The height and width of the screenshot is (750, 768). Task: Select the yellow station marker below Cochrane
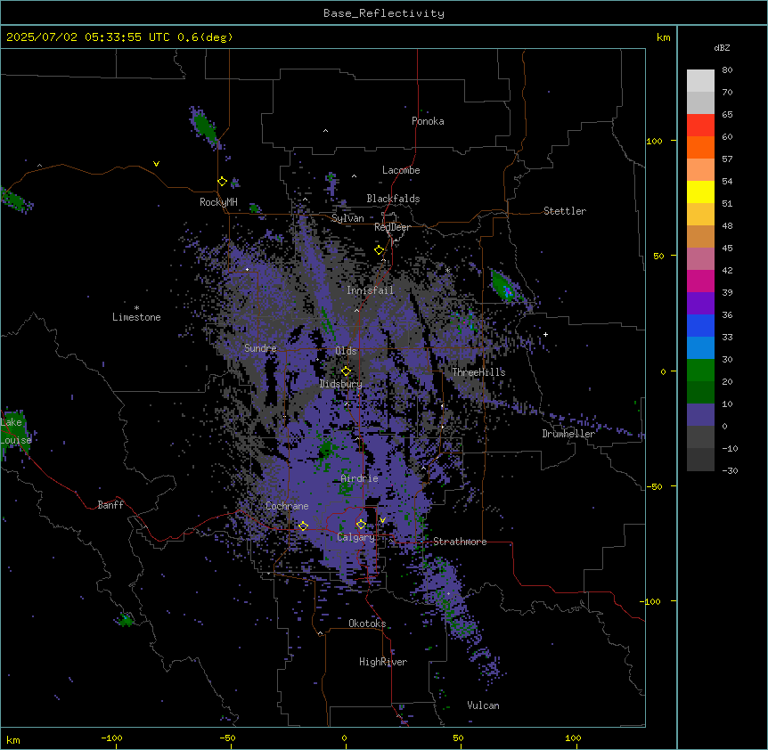[x=303, y=526]
